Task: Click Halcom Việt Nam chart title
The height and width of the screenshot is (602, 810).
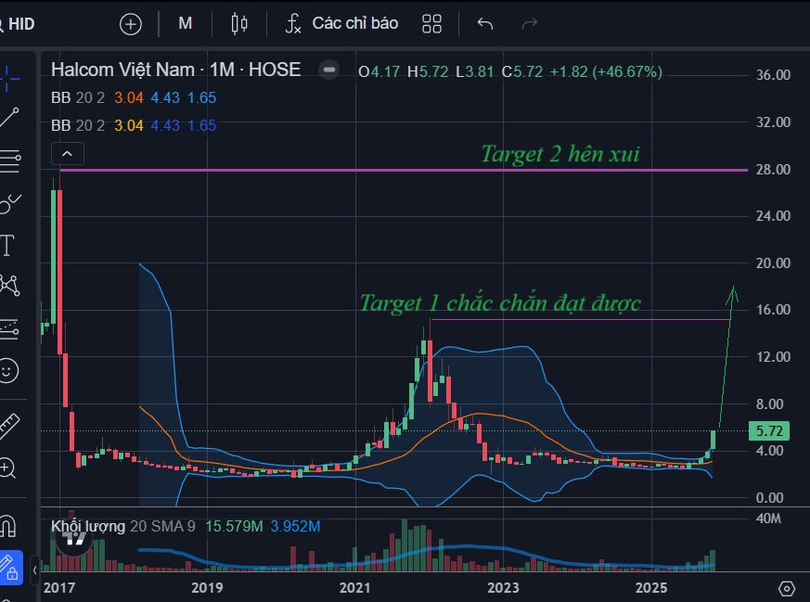Action: pos(175,70)
